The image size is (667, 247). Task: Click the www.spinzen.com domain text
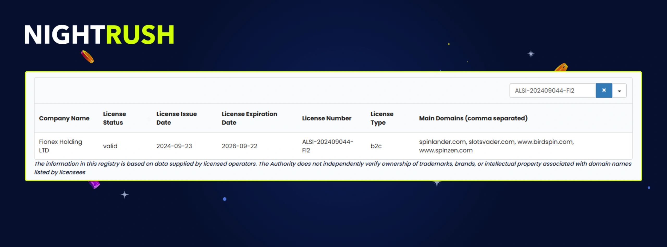(446, 150)
